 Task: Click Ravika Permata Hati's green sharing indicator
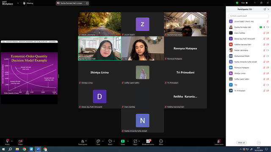(261, 27)
